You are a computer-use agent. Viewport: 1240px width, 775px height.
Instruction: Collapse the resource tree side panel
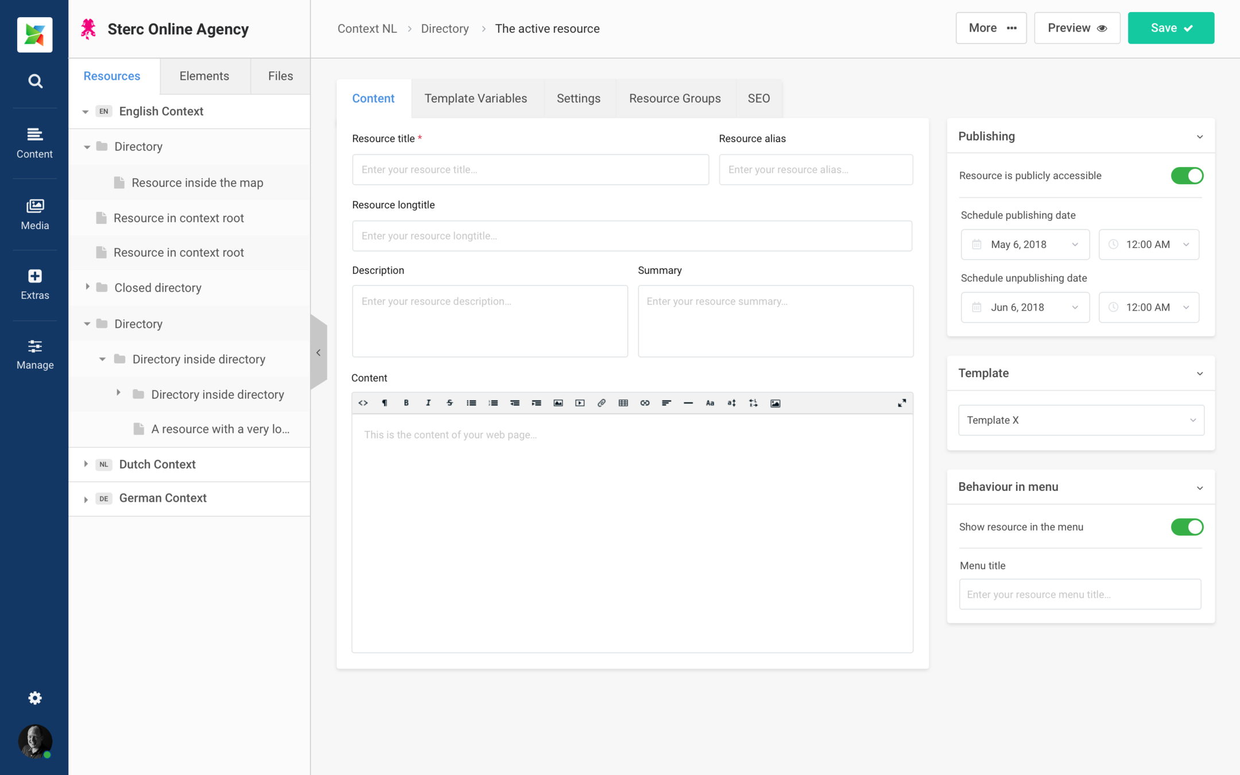pos(319,352)
